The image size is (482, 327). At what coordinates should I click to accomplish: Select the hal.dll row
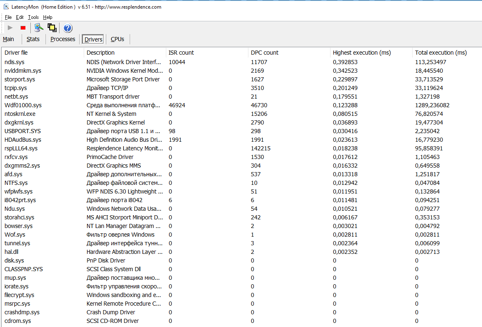click(241, 252)
